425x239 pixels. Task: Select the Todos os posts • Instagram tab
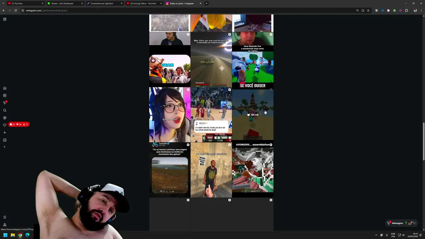point(184,3)
